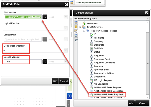Close the Add/Edit Rule dialog
Screen dimensions: 151x107
point(66,4)
